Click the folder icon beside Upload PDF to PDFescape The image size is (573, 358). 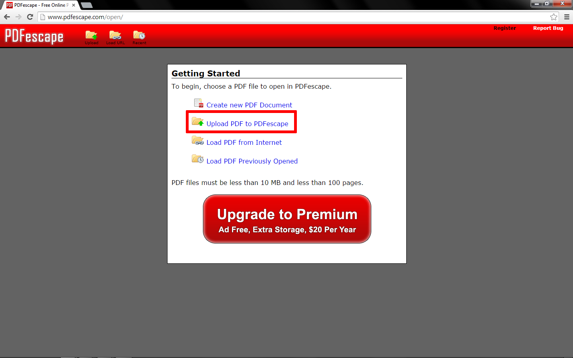pos(198,121)
